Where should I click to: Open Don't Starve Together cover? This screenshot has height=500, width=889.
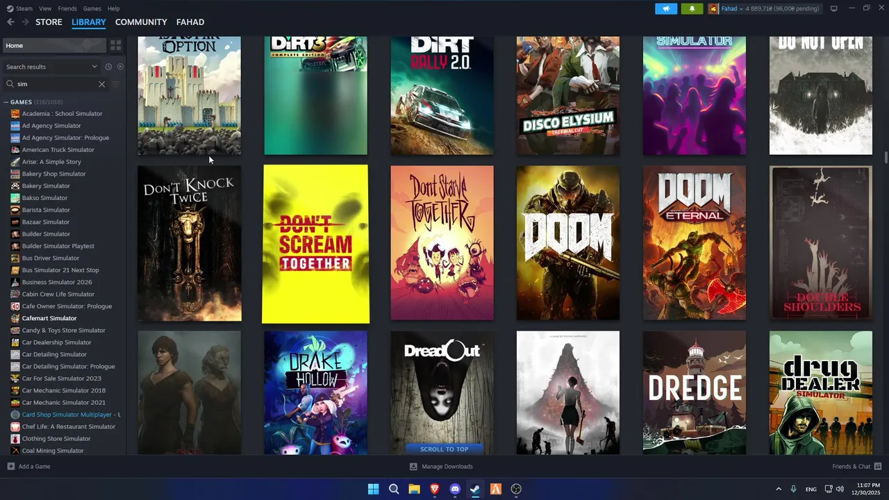tap(442, 243)
